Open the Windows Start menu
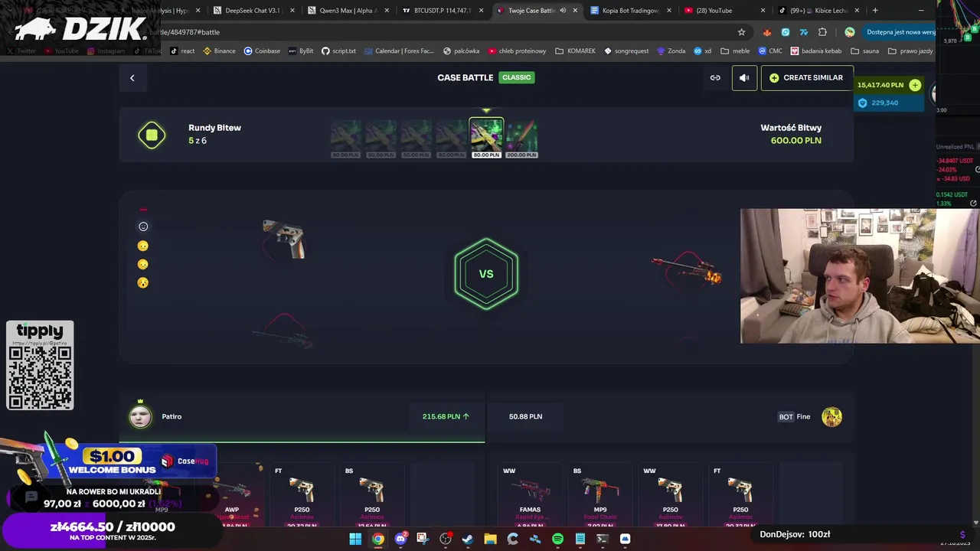 pyautogui.click(x=355, y=539)
